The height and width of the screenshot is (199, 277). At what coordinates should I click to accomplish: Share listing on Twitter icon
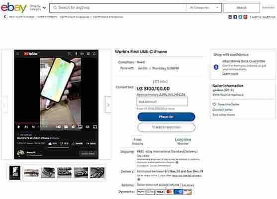click(x=240, y=17)
